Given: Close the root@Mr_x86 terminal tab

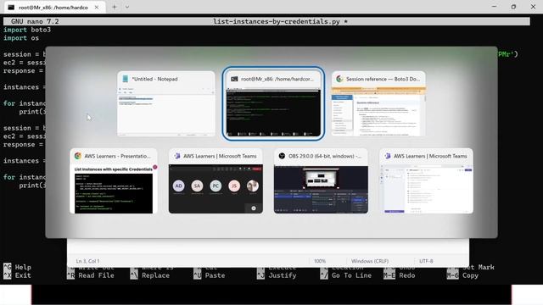Looking at the screenshot, I should [x=97, y=8].
